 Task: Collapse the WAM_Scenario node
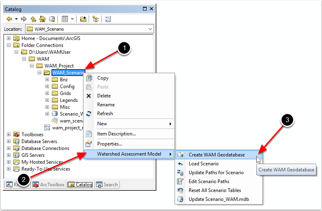[39, 72]
